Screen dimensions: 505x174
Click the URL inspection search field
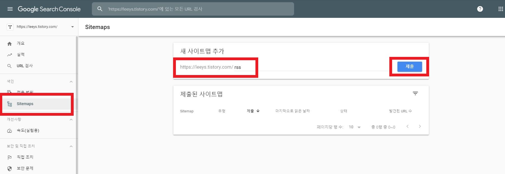tap(193, 9)
